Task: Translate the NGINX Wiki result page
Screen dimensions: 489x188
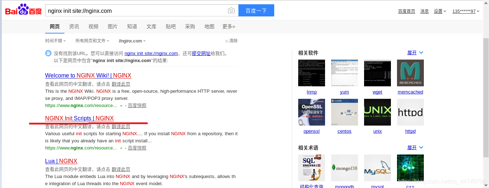Action: pos(121,84)
